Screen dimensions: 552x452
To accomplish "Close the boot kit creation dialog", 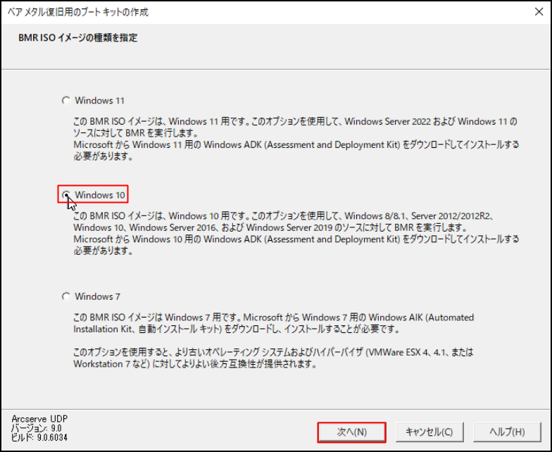I will (x=539, y=11).
